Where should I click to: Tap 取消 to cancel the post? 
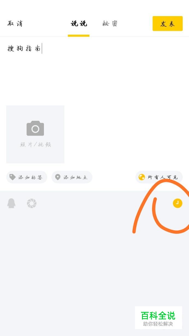(15, 24)
